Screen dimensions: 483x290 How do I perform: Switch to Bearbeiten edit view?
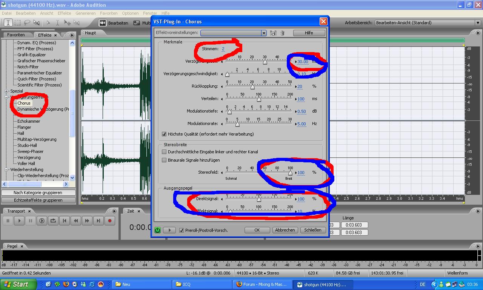coord(114,23)
